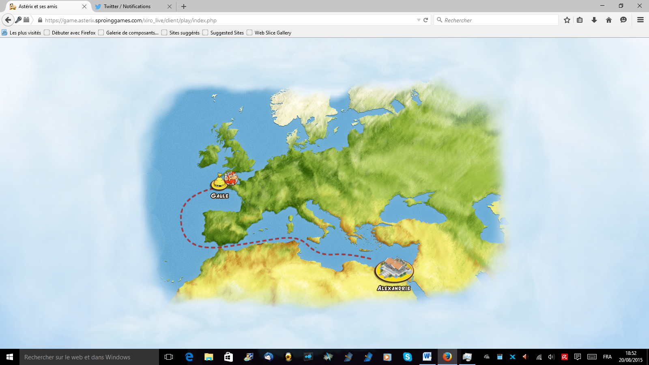Open Web Slice Gallery bookmark
Viewport: 649px width, 365px height.
tap(269, 33)
